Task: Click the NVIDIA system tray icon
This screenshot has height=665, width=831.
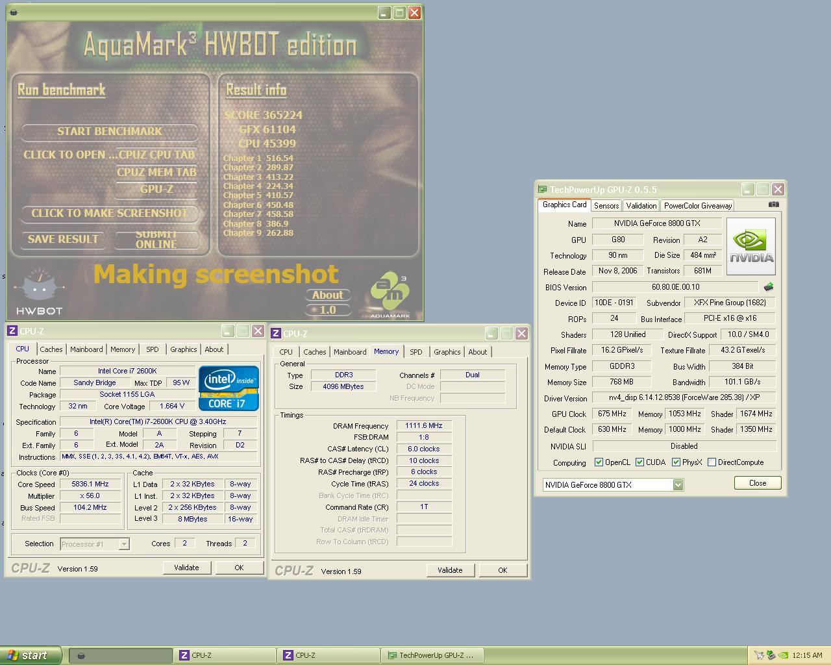Action: pyautogui.click(x=784, y=655)
